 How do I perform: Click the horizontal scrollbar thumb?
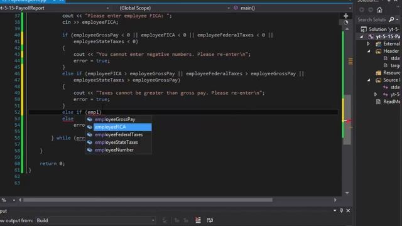(x=148, y=200)
